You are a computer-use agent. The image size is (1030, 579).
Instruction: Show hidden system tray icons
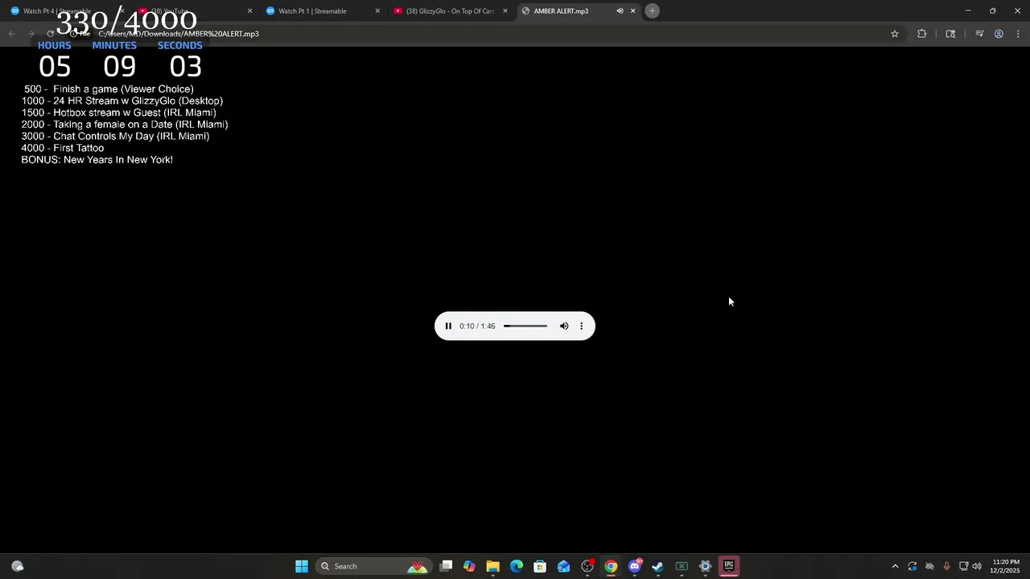(x=895, y=566)
